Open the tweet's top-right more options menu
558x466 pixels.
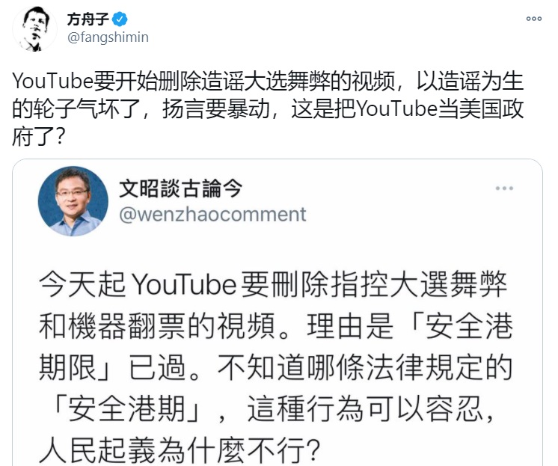(x=534, y=19)
